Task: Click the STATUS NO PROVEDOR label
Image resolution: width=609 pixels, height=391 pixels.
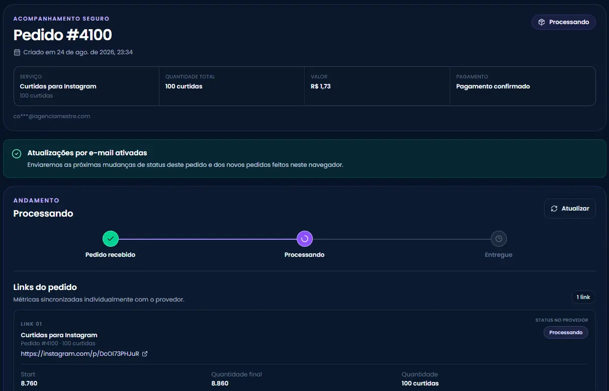Action: (x=561, y=320)
